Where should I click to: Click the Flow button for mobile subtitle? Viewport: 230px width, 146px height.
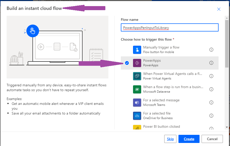tap(159, 52)
